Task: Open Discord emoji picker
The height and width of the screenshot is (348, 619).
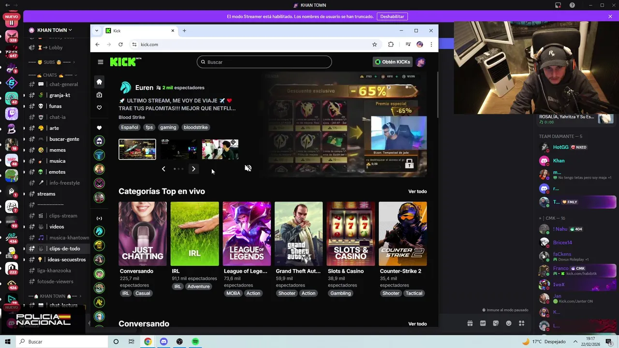Action: click(x=509, y=323)
